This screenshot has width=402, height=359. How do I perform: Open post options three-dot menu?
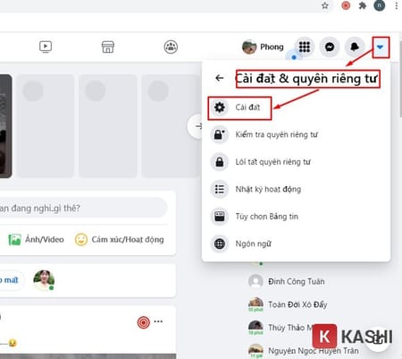(x=158, y=321)
